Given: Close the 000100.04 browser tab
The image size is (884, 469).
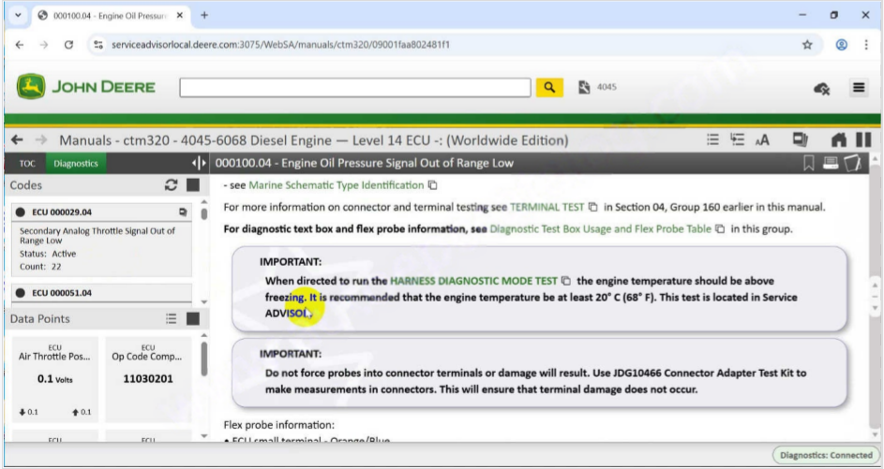Looking at the screenshot, I should [180, 16].
